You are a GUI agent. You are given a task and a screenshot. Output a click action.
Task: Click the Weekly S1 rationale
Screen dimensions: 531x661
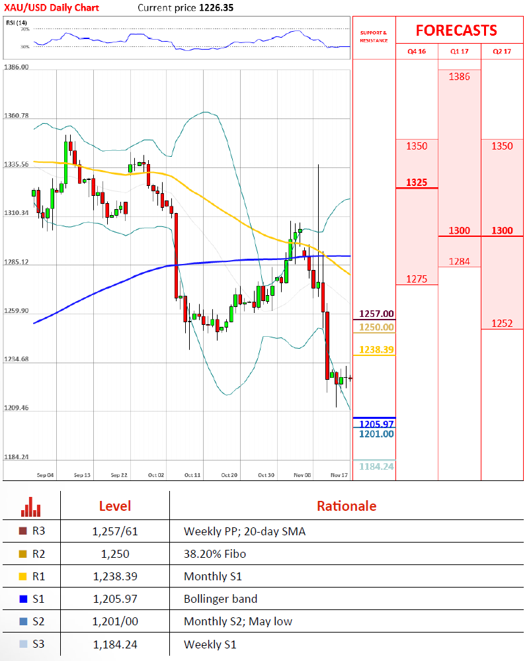tap(210, 644)
